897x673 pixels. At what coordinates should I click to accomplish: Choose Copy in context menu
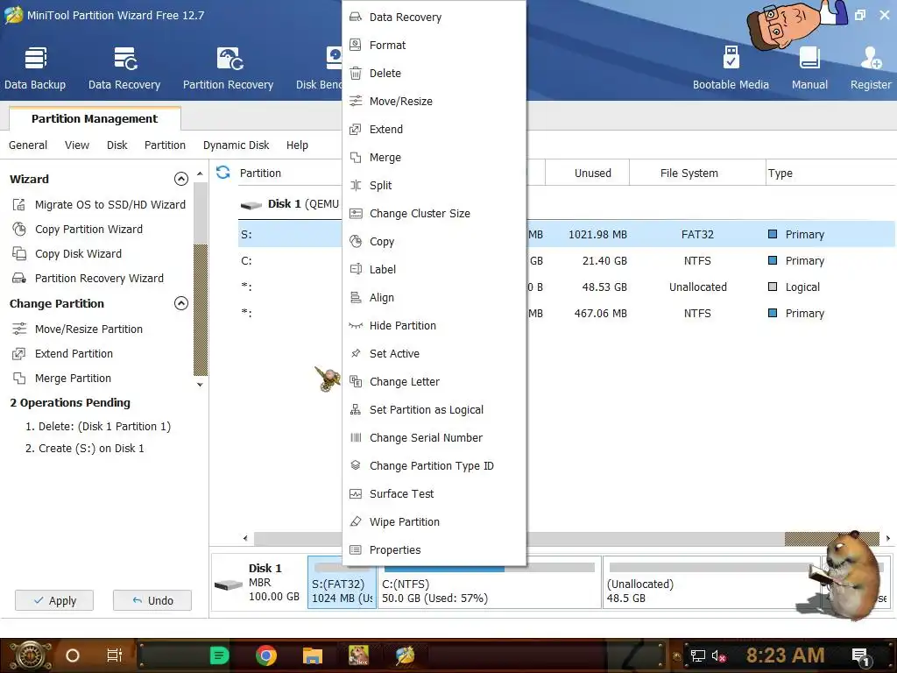(434, 242)
